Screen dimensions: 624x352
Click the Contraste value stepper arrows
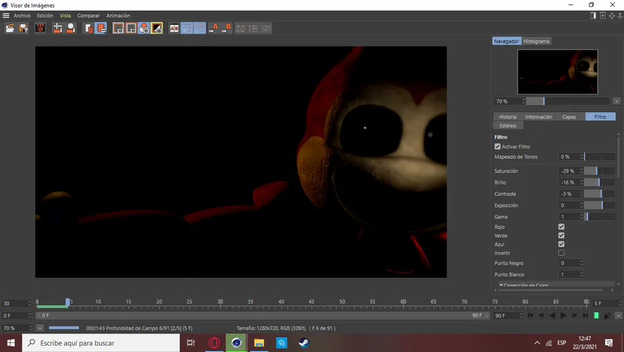click(x=582, y=194)
